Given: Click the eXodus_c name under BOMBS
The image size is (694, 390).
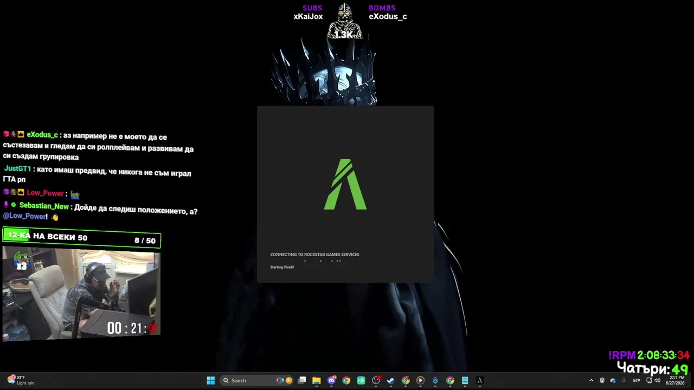Looking at the screenshot, I should [388, 17].
